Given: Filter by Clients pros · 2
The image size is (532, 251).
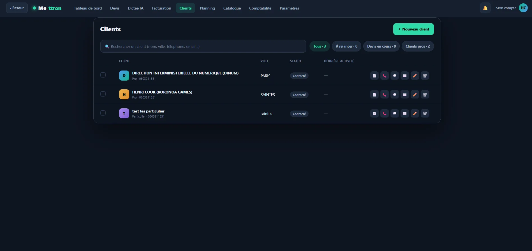Looking at the screenshot, I should click(418, 46).
